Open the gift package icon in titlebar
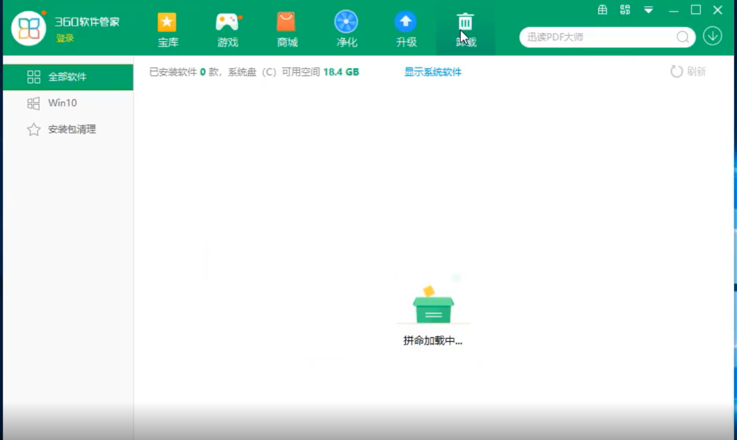This screenshot has width=737, height=440. tap(602, 10)
